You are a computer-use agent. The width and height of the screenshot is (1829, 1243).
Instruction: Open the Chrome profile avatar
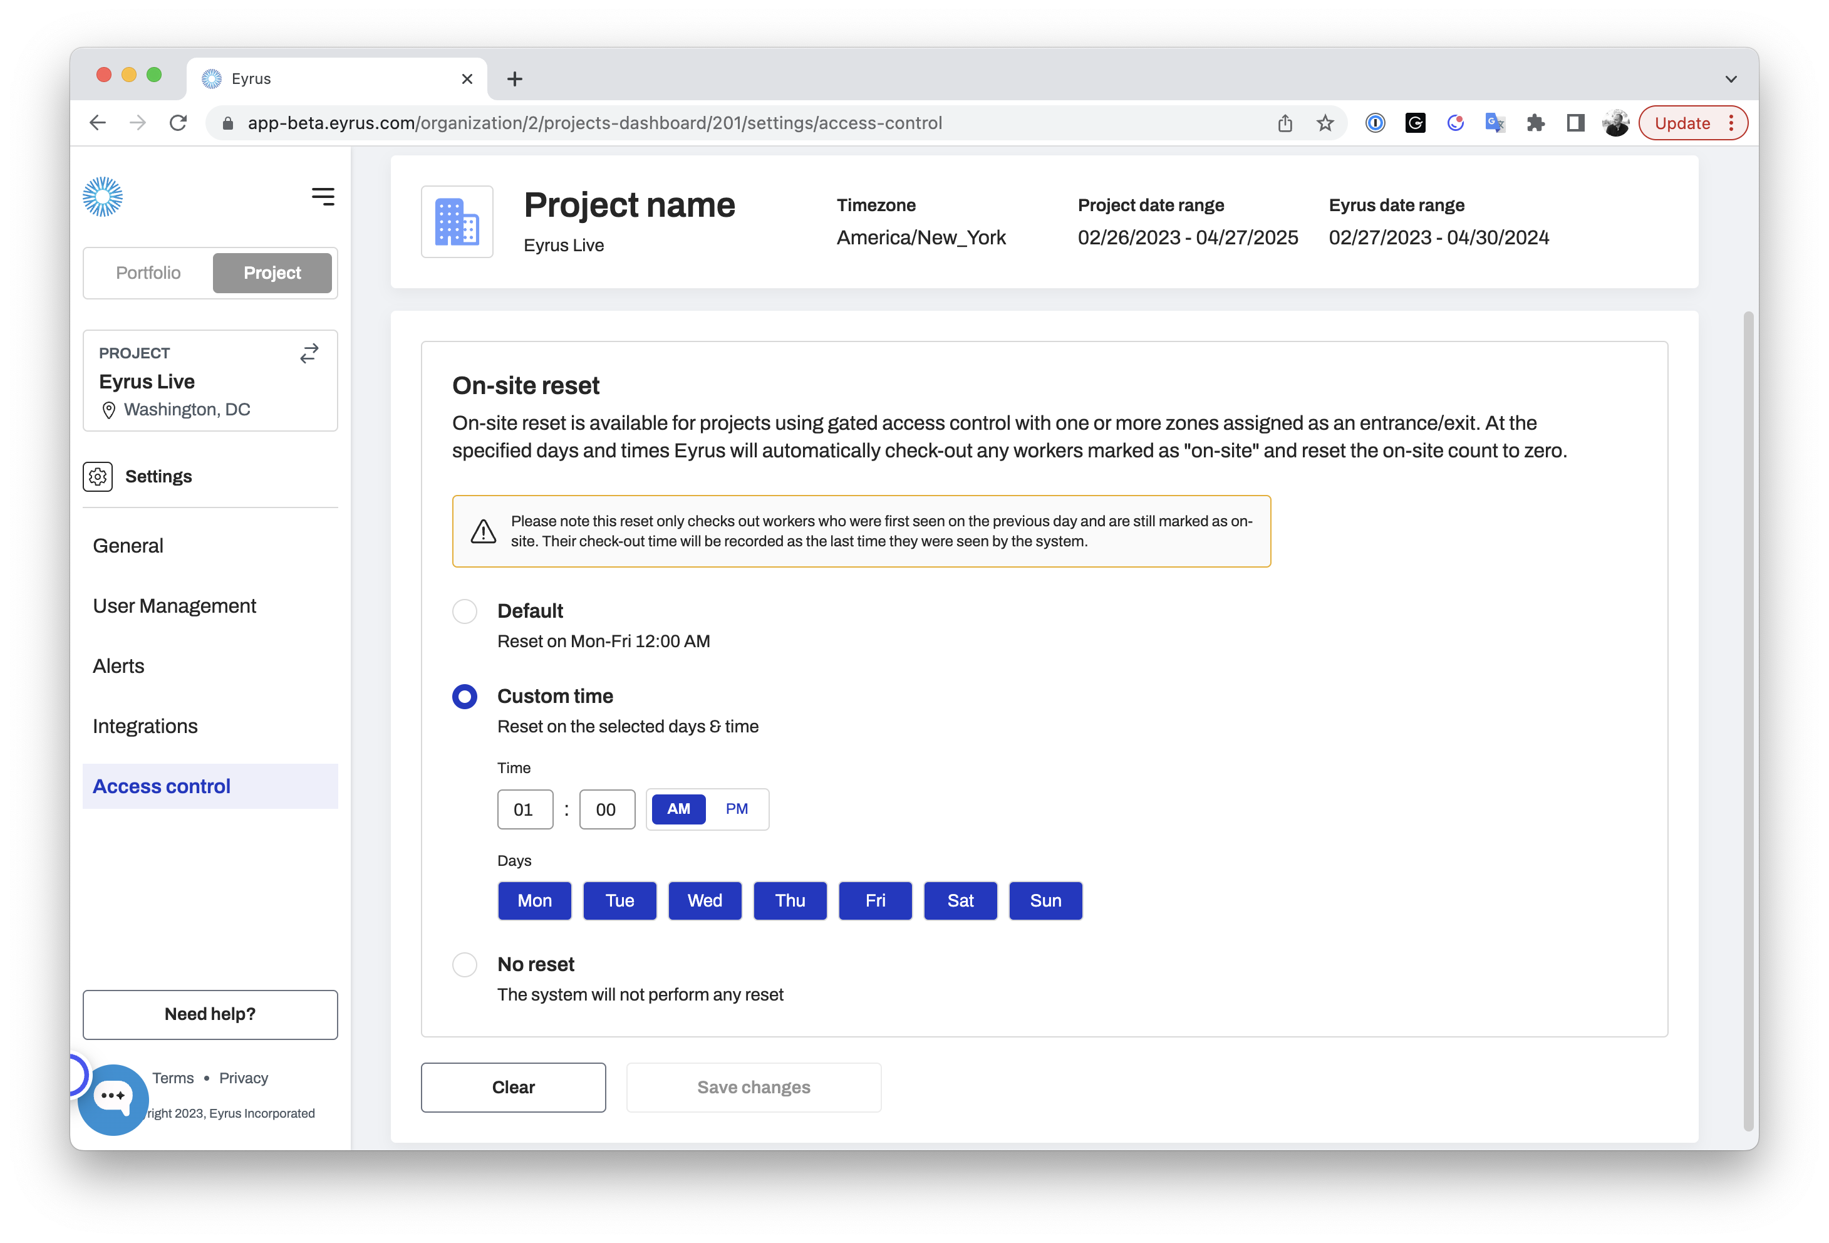(x=1616, y=123)
